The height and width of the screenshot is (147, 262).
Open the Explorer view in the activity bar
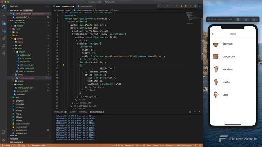4,7
